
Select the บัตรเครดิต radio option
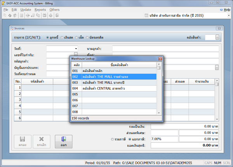tap(88, 37)
